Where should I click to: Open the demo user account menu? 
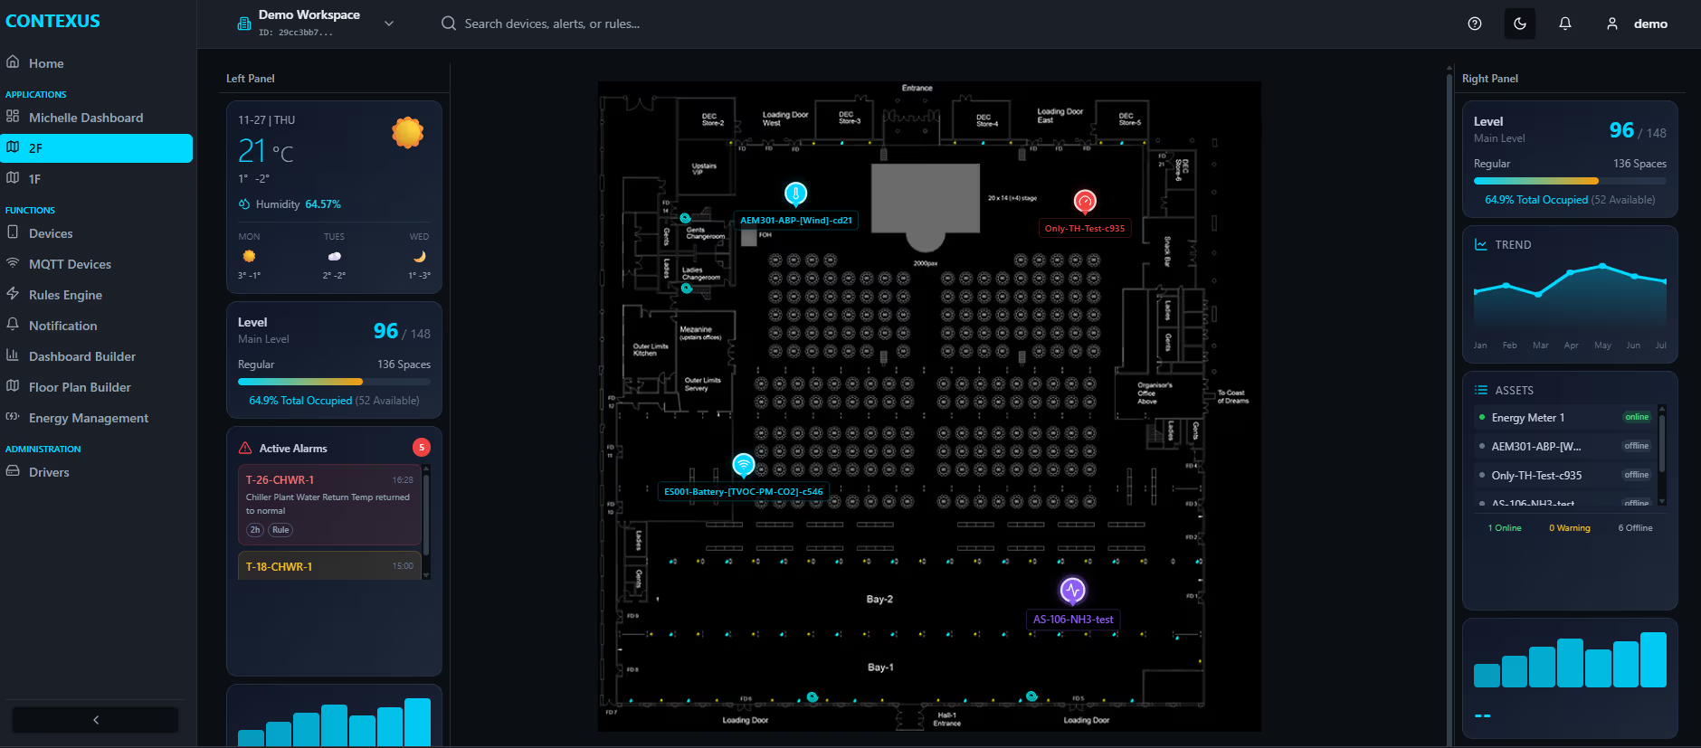pos(1637,24)
